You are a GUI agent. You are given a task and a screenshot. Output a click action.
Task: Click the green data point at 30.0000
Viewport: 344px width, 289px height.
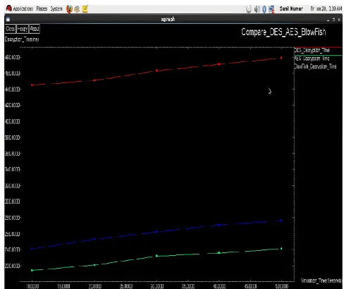(x=156, y=256)
